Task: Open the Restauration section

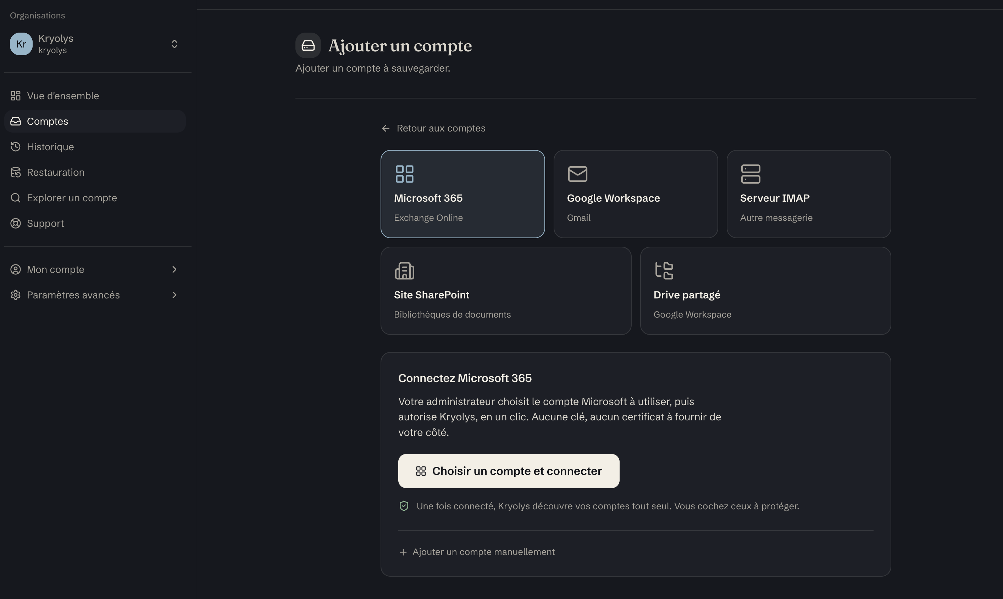Action: tap(95, 172)
